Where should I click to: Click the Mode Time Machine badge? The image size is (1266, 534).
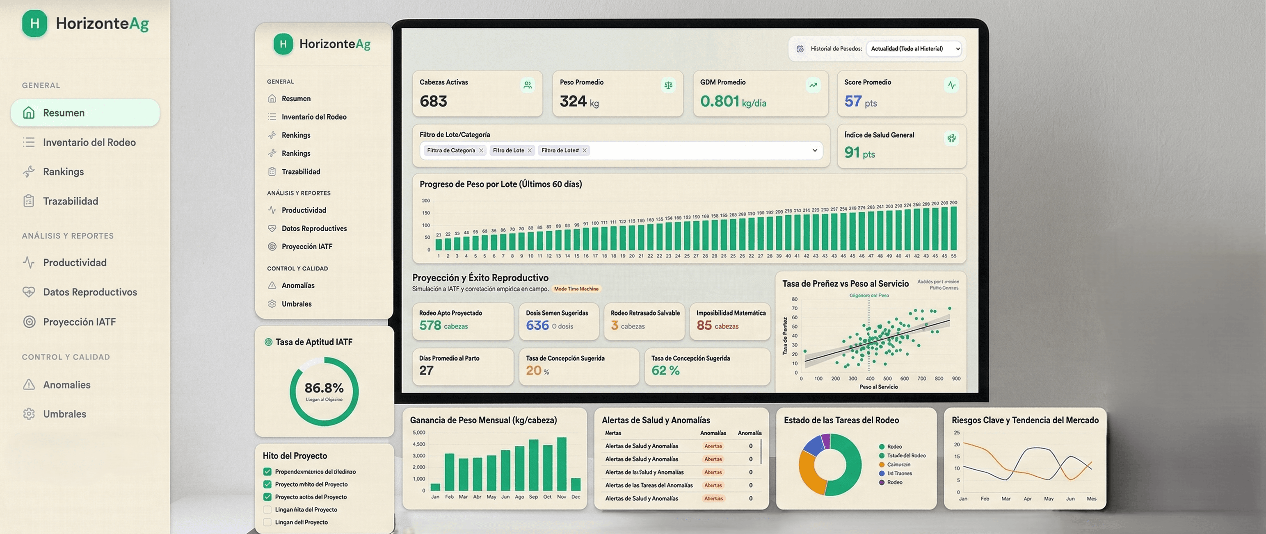coord(576,289)
